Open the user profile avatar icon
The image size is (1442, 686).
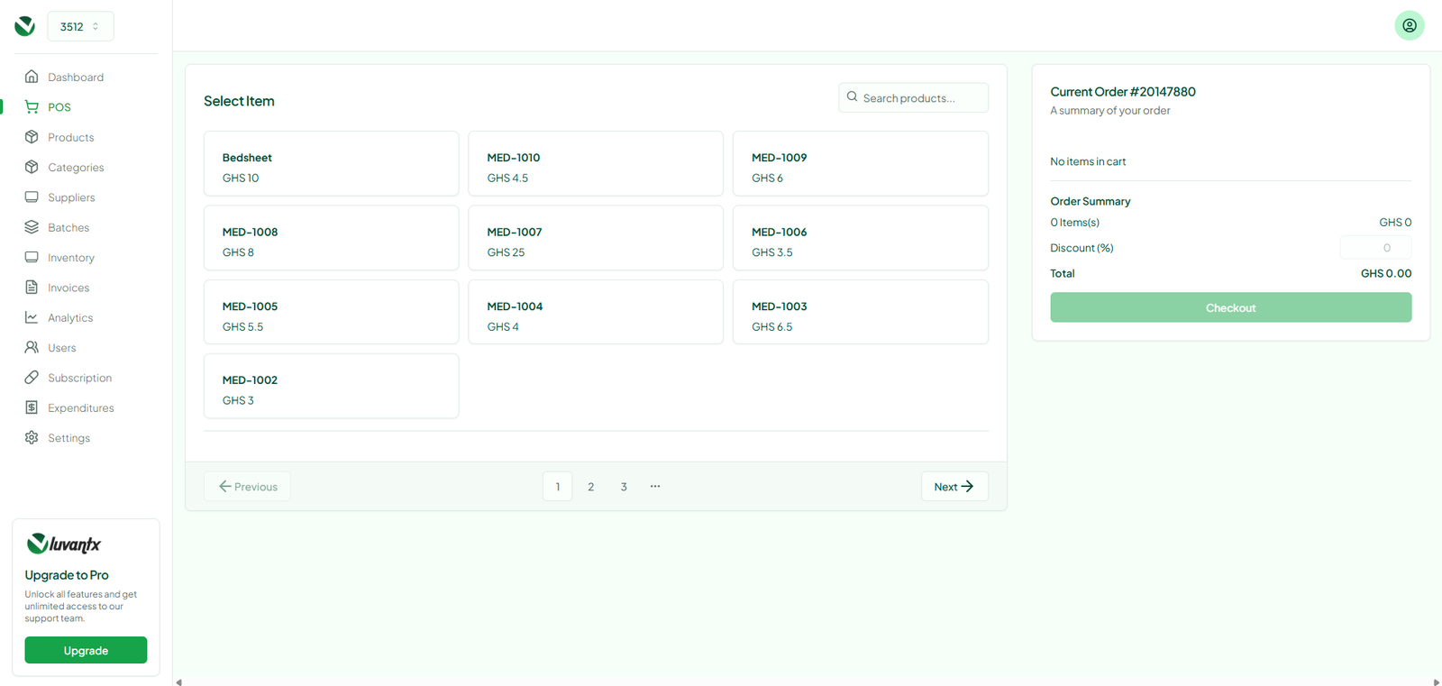[x=1410, y=25]
